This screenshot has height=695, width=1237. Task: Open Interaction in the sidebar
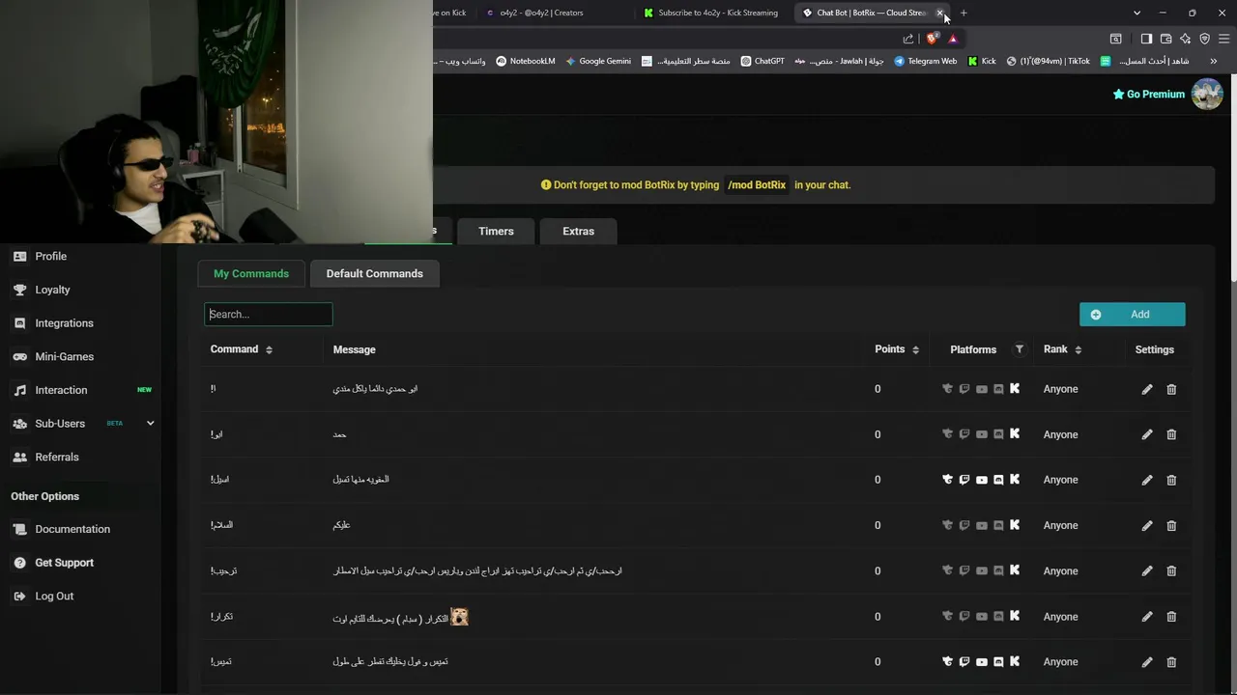61,390
